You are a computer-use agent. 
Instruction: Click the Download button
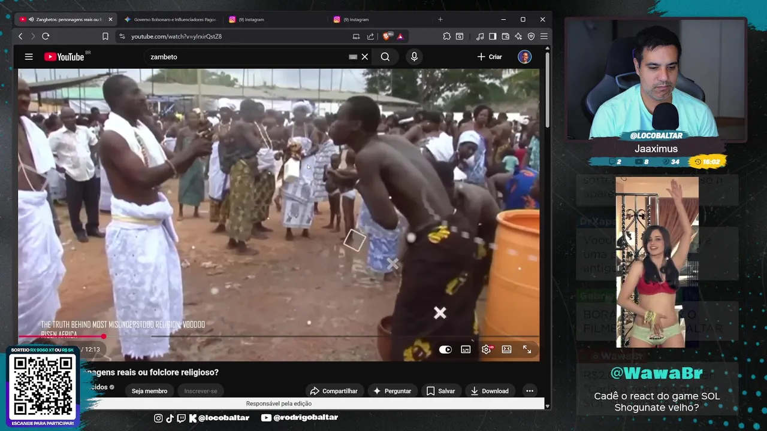[490, 391]
